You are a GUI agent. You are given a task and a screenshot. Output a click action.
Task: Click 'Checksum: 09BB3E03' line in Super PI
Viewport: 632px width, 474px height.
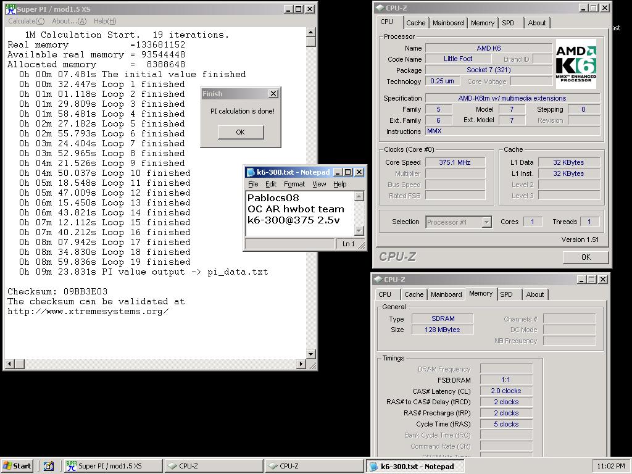coord(57,291)
